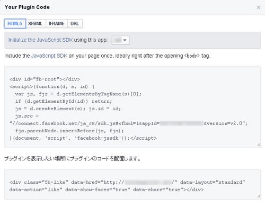Viewport: 265px width, 207px height.
Task: Click the 'fjs.parentNode.insertBefore(js, fjs);' line
Action: coord(69,131)
